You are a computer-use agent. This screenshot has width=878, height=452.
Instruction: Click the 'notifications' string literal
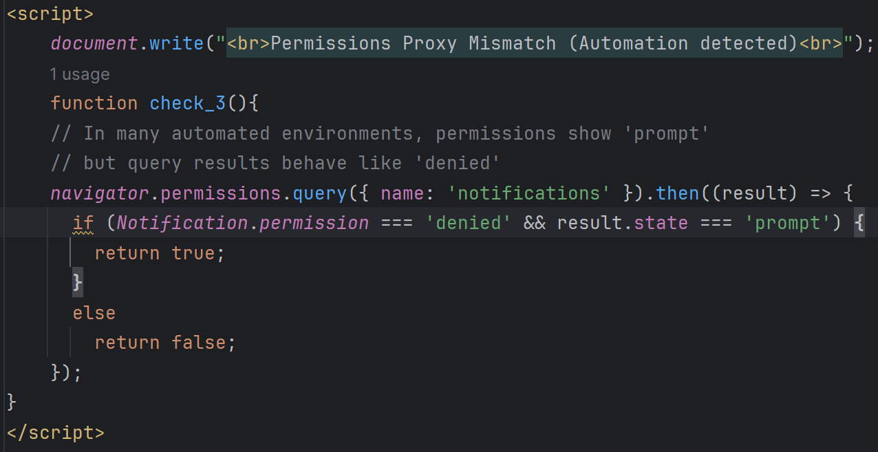[x=528, y=193]
